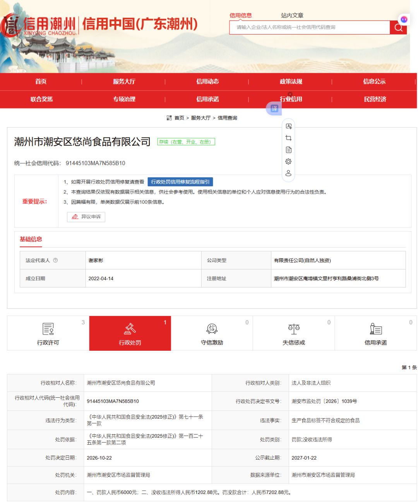Open the 联合奖惩 menu item
The image size is (418, 503).
tap(42, 99)
